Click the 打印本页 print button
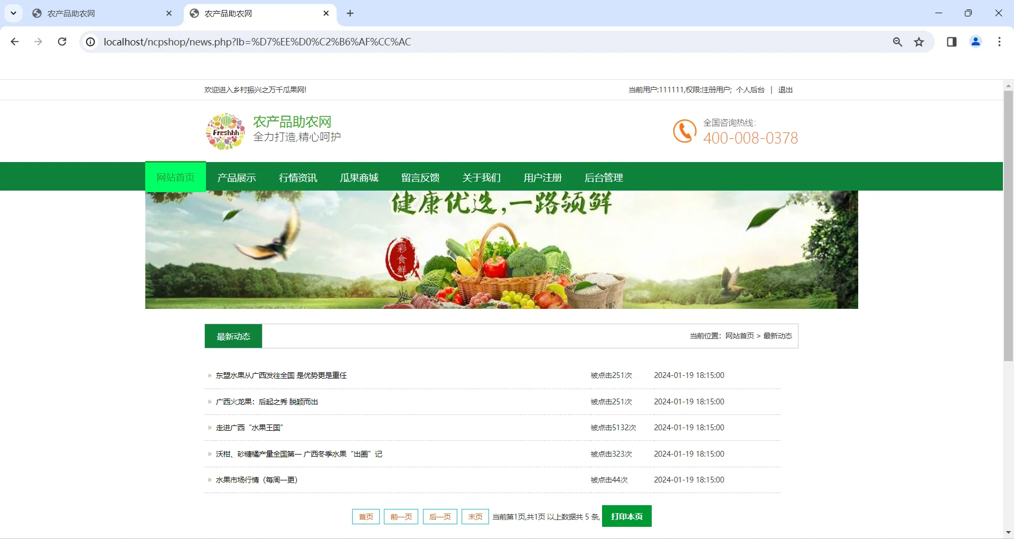 coord(626,516)
